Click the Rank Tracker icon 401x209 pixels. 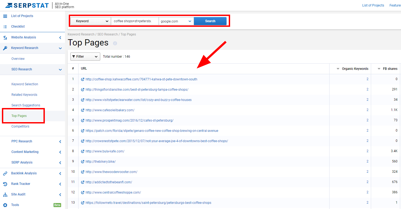(5, 184)
